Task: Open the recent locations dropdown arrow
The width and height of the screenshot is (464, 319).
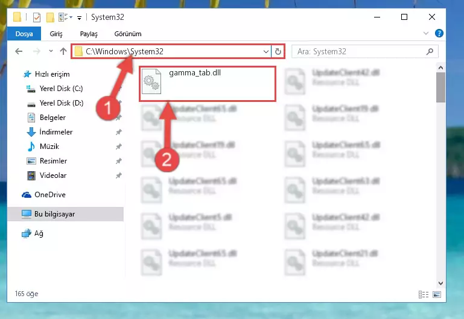Action: [x=51, y=51]
